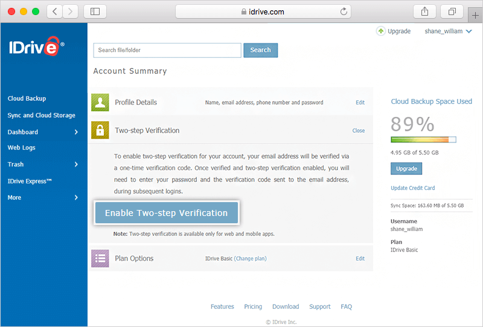Viewport: 483px width, 327px height.
Task: Open the shane_william account dropdown
Action: tap(448, 31)
